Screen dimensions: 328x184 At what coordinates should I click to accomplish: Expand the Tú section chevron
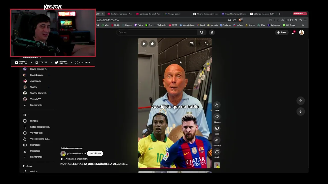coord(28,115)
